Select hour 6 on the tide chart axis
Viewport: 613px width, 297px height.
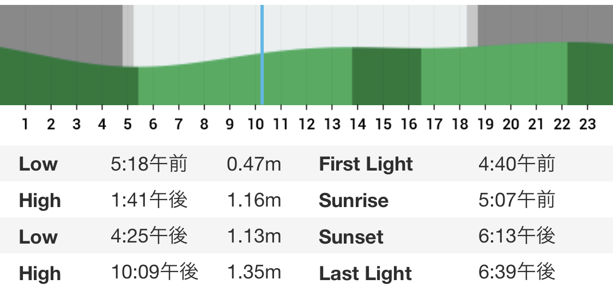[153, 124]
